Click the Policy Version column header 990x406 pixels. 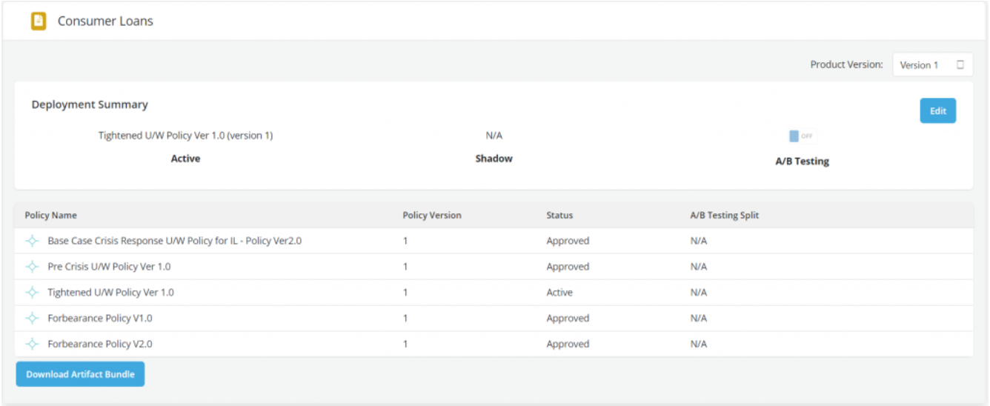point(431,216)
